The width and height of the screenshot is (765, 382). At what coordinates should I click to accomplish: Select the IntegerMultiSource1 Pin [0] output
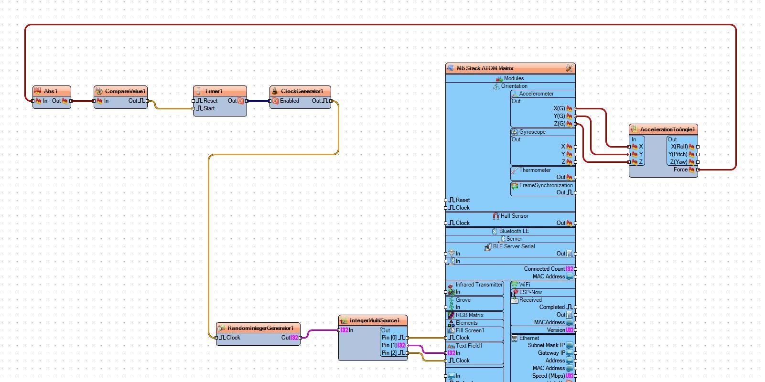coord(408,338)
